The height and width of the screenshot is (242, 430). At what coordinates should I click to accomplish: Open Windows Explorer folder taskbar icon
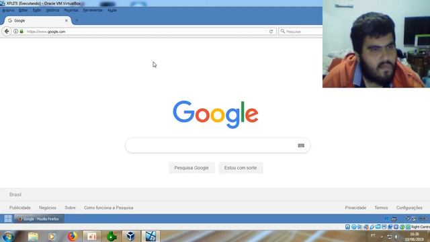(x=33, y=236)
